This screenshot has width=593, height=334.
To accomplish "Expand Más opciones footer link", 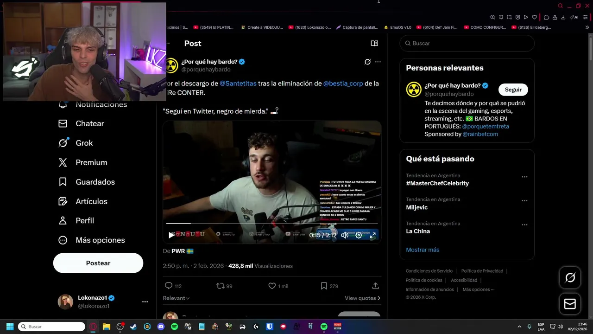I will click(x=479, y=289).
